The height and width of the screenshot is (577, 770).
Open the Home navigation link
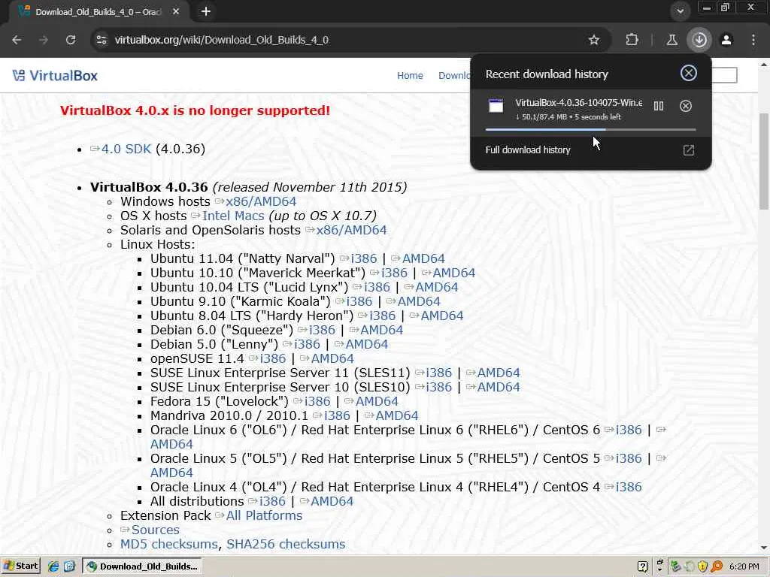(410, 76)
